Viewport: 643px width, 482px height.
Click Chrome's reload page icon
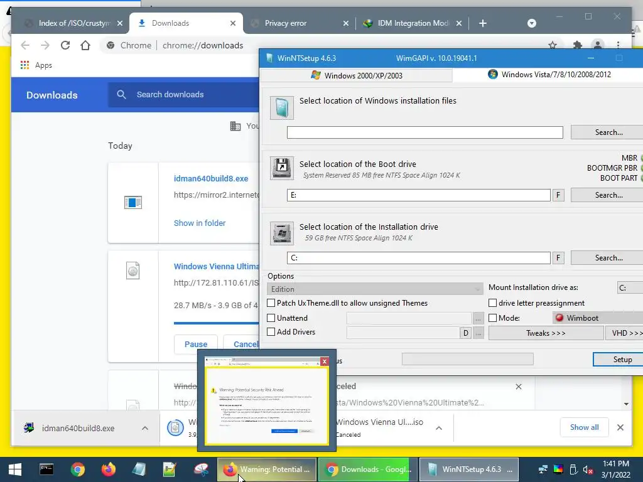65,45
